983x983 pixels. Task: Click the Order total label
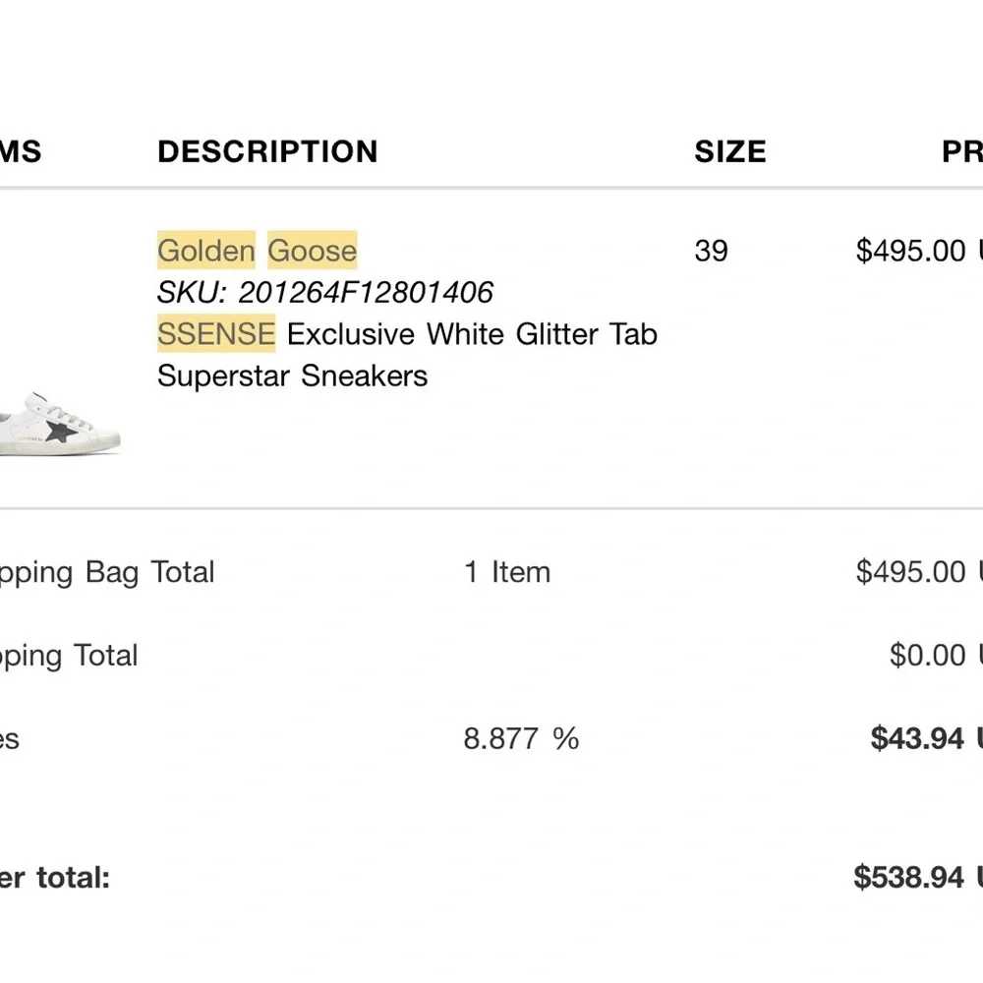click(55, 877)
